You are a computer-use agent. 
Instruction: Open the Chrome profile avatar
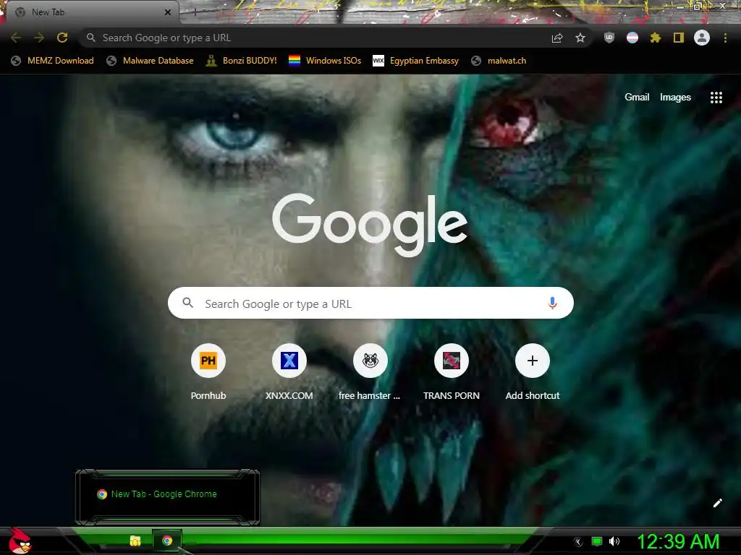coord(702,38)
